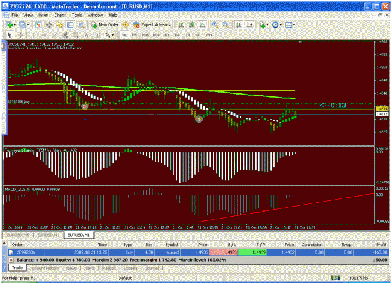The height and width of the screenshot is (283, 392).
Task: Click the 1011/5 kb status entry
Action: 358,278
